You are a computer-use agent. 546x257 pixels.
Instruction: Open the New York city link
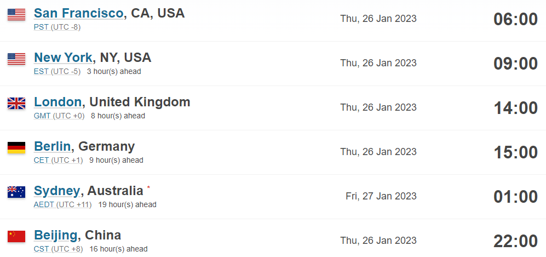(x=63, y=58)
